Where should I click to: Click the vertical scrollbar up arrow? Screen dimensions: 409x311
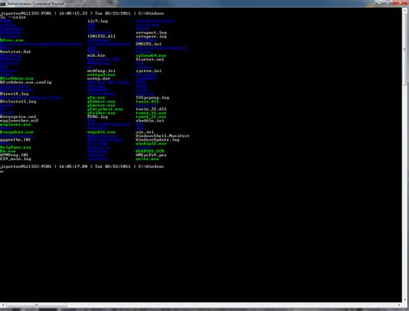[405, 11]
